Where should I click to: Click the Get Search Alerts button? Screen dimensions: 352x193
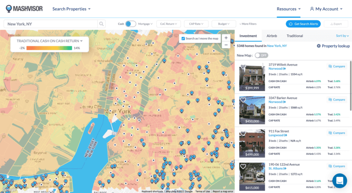pyautogui.click(x=303, y=24)
